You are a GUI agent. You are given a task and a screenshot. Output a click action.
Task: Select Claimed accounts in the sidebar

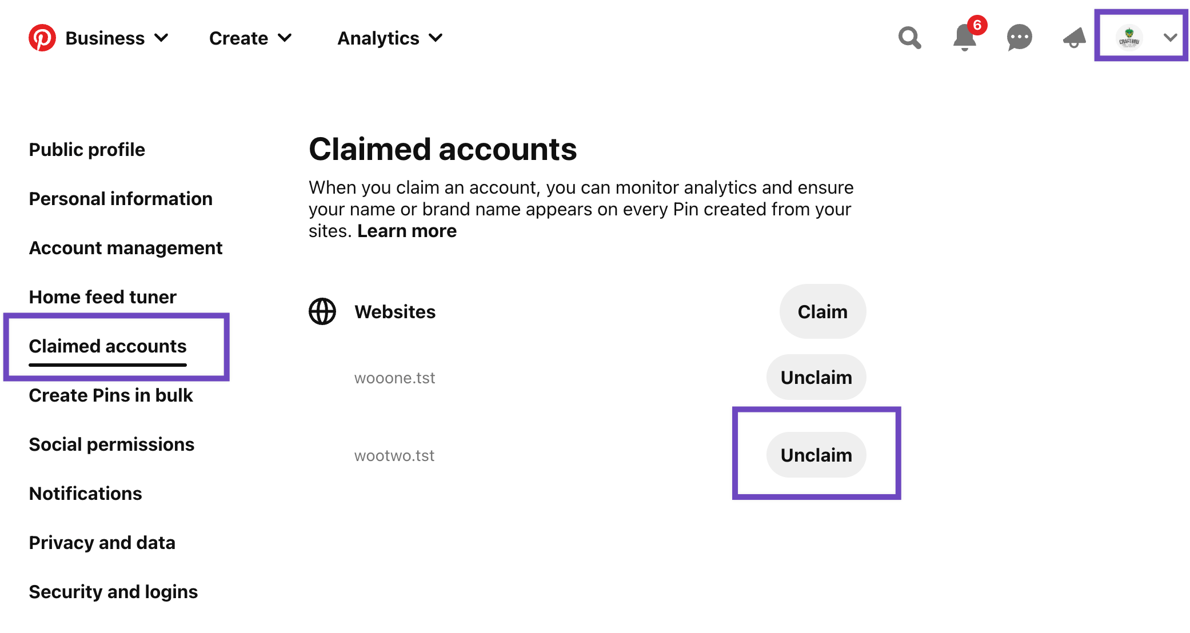107,346
